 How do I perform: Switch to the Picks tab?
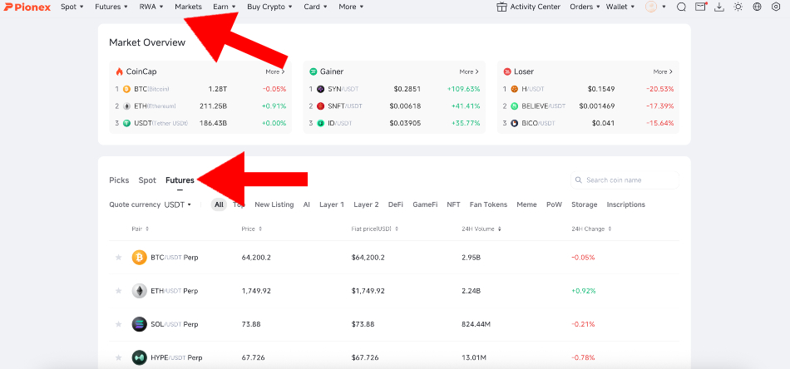tap(119, 180)
